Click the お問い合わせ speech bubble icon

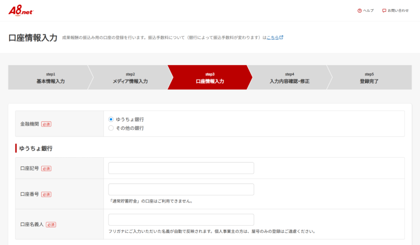click(384, 11)
